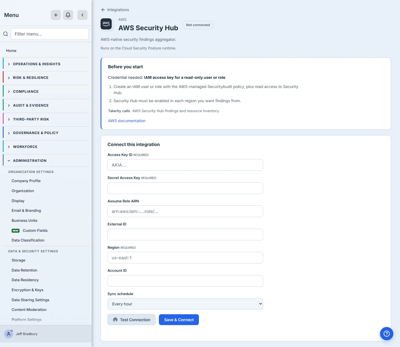
Task: Expand Audit & Evidence section
Action: 46,105
